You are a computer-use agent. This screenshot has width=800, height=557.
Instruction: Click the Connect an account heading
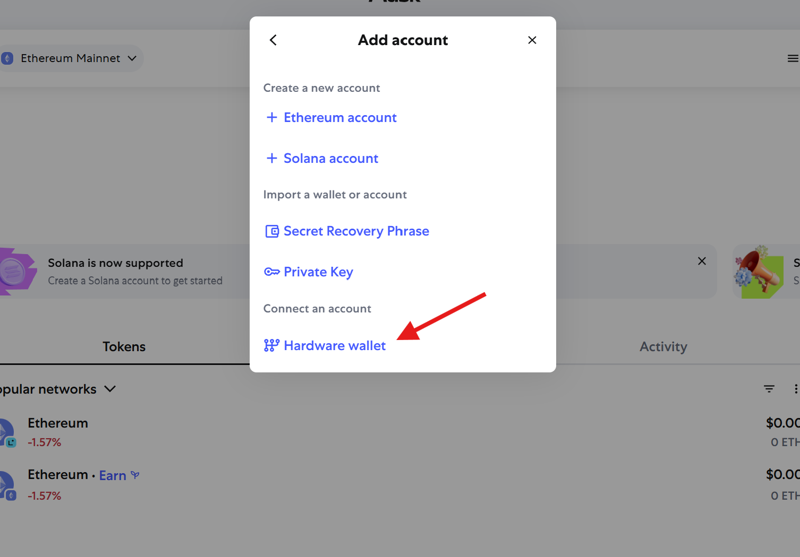click(317, 309)
